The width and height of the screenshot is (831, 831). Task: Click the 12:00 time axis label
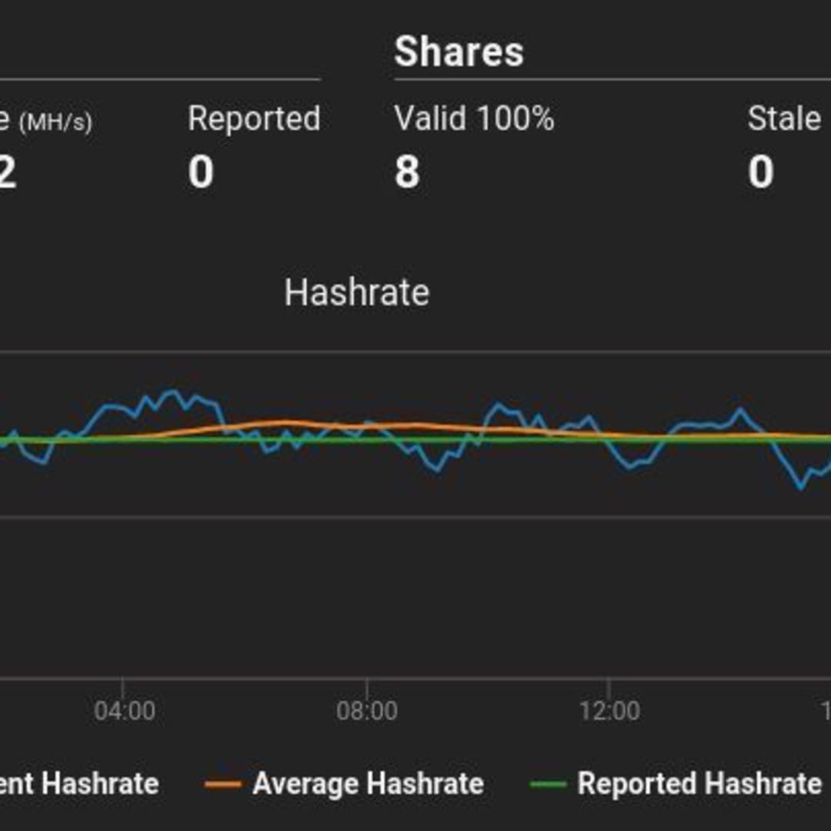(x=609, y=710)
